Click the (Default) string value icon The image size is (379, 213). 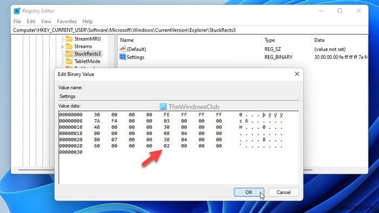tap(122, 49)
